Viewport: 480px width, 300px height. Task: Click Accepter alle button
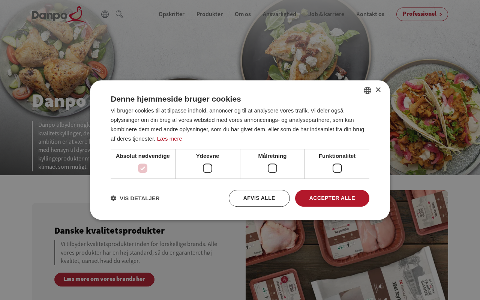click(x=332, y=198)
